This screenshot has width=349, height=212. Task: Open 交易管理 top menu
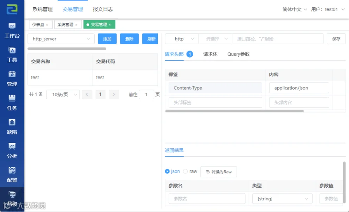73,9
